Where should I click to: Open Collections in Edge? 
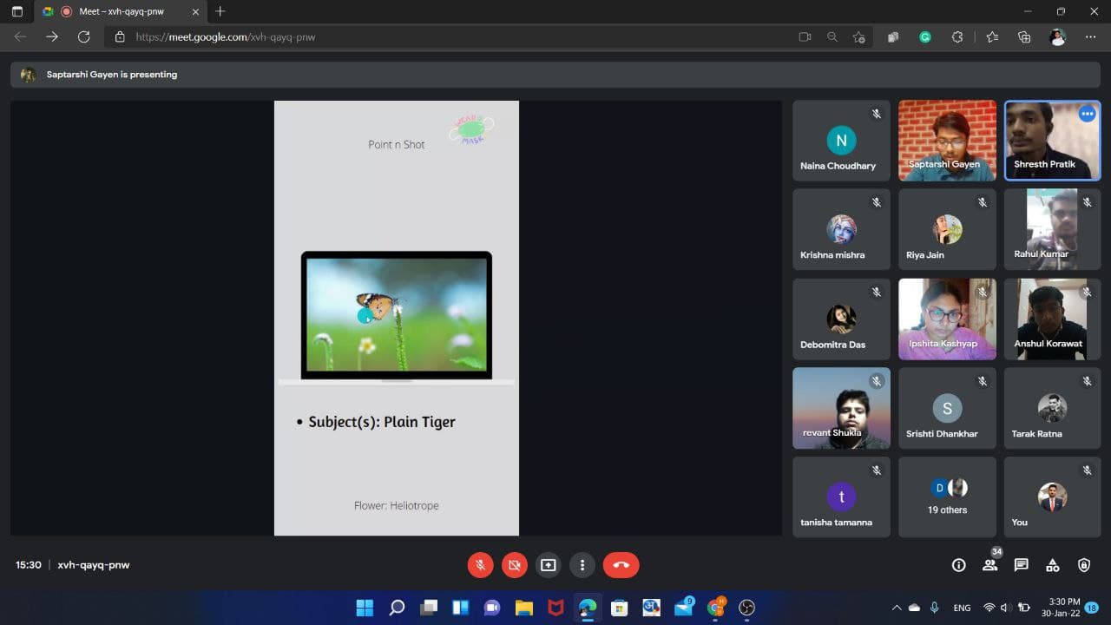[x=1024, y=37]
